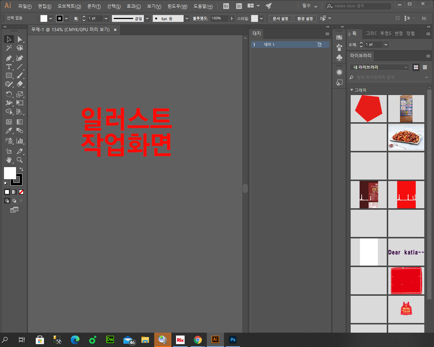Set paint mode to Gradient

[14, 192]
